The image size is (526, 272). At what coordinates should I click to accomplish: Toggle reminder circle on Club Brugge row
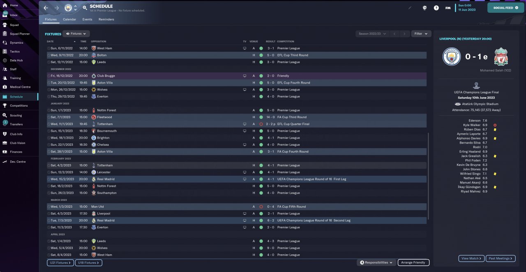click(x=48, y=76)
